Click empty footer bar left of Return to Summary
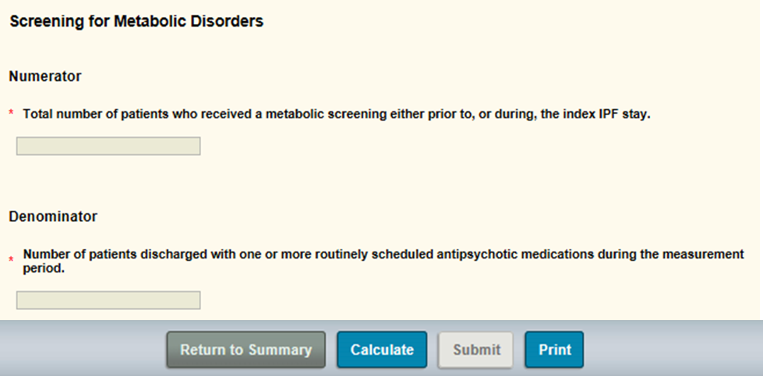This screenshot has width=763, height=376. [78, 350]
